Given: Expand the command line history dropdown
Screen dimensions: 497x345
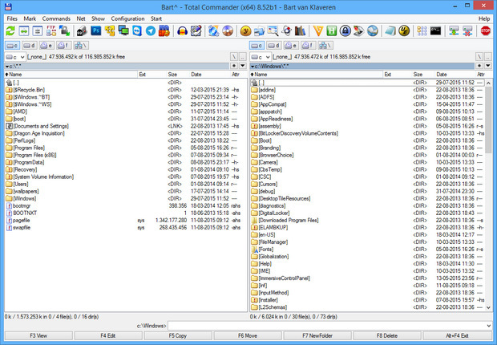Looking at the screenshot, I should (x=489, y=326).
